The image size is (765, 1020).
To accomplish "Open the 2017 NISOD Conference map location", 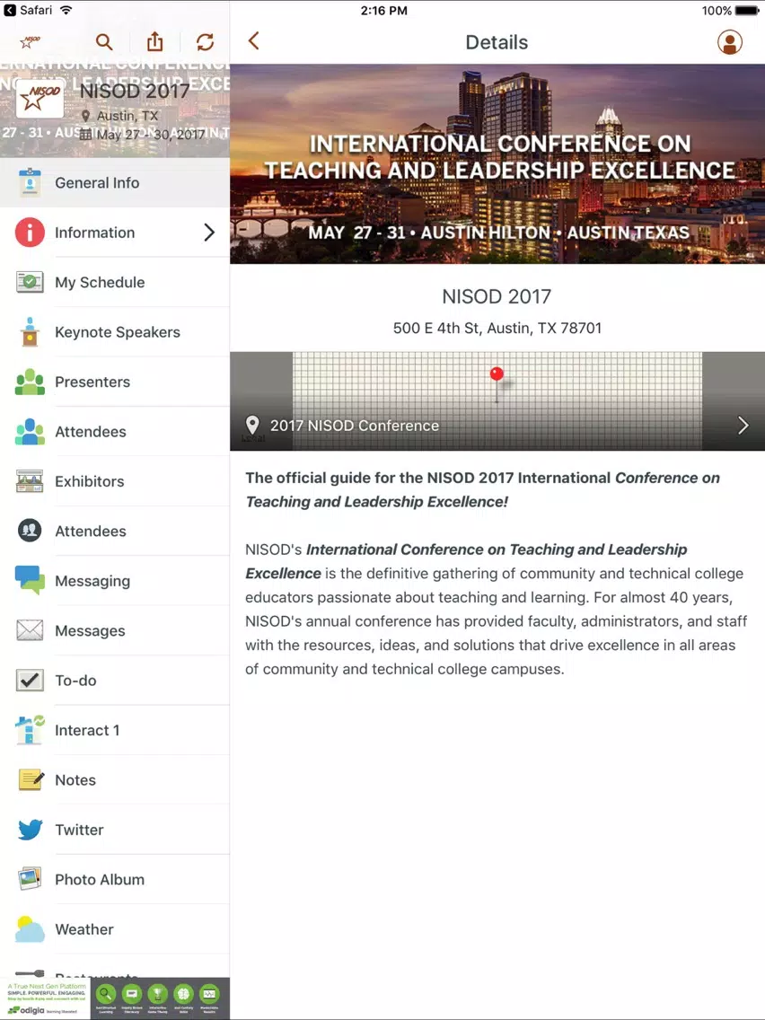I will click(x=497, y=401).
